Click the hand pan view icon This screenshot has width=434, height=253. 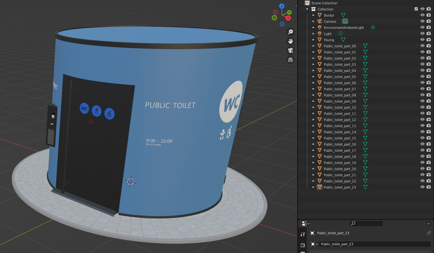(x=290, y=41)
